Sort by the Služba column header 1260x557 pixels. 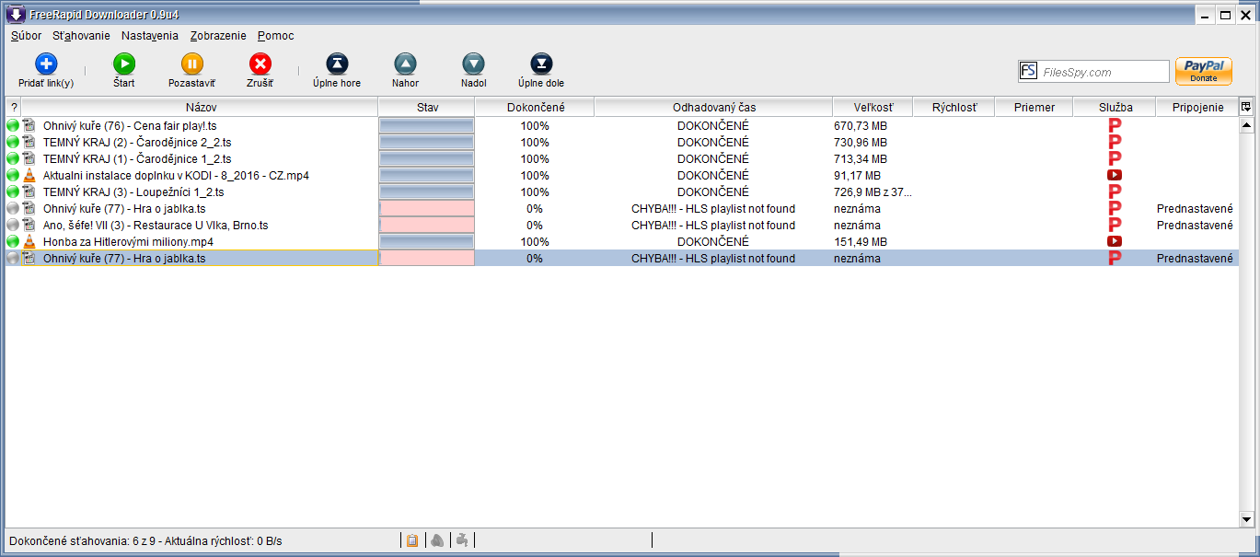tap(1115, 107)
